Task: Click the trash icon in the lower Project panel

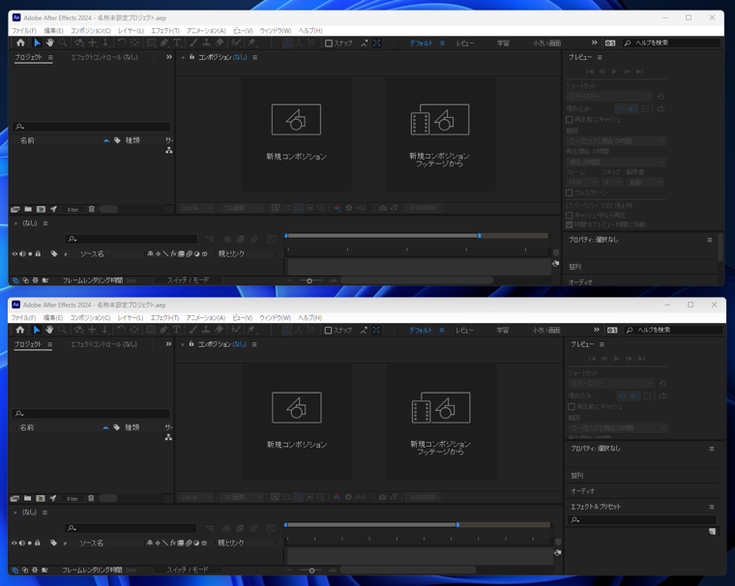Action: pos(91,498)
